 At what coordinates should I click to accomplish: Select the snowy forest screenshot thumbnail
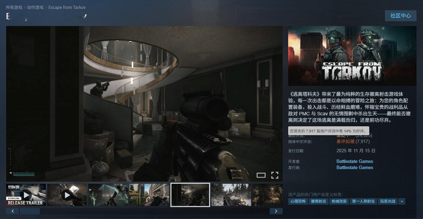231,195
